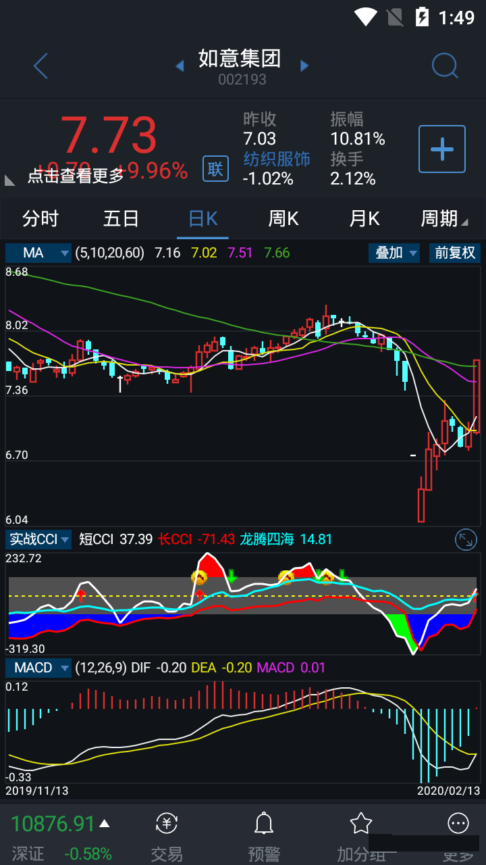Image resolution: width=486 pixels, height=865 pixels.
Task: Open the 交易 trade icon
Action: click(167, 823)
